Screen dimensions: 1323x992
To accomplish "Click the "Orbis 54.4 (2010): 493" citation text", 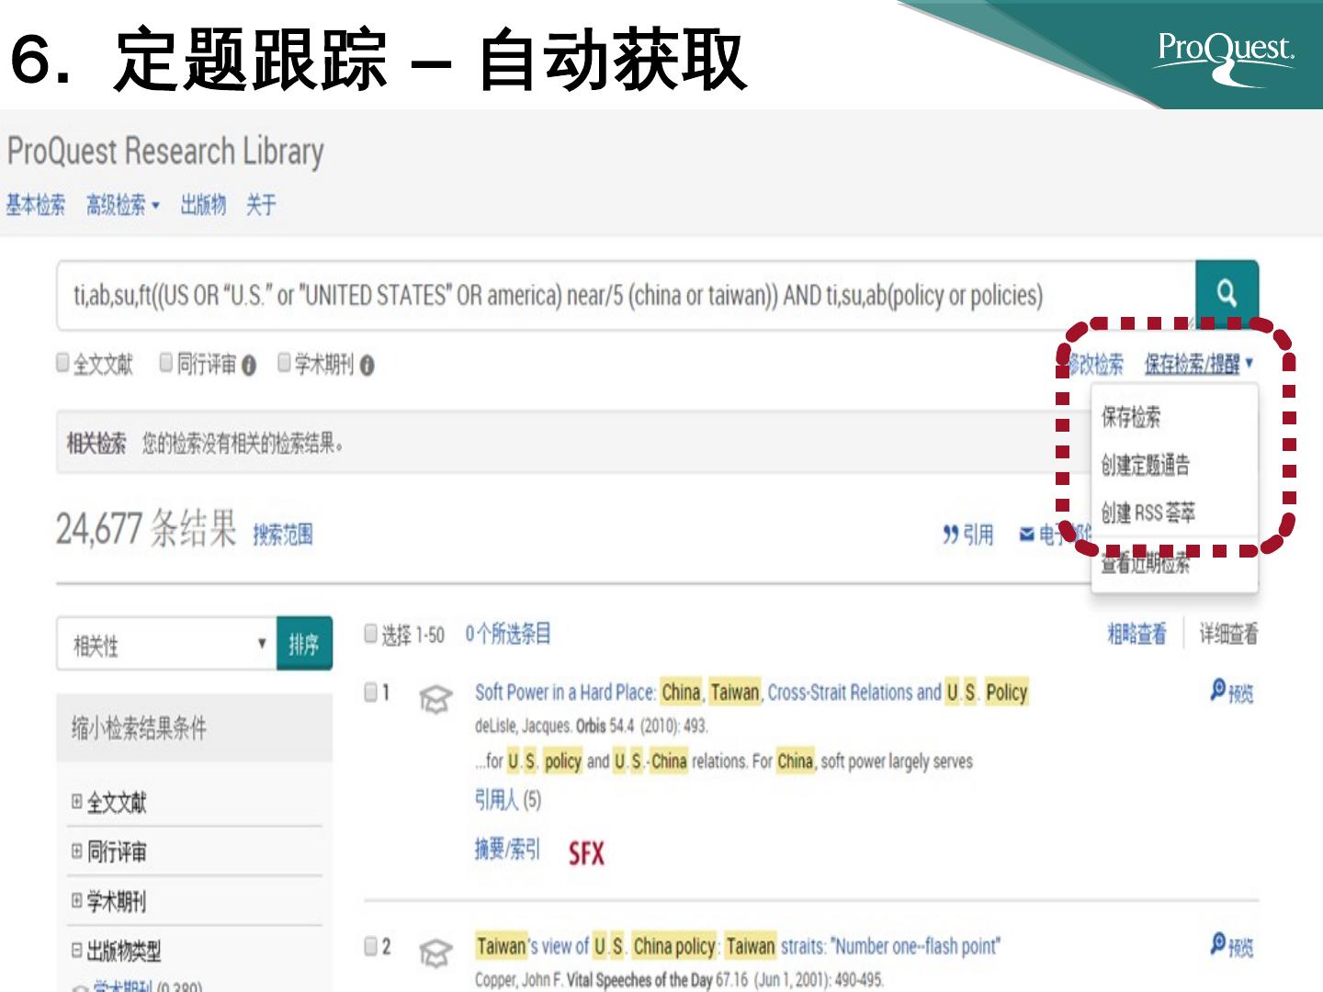I will click(x=642, y=726).
